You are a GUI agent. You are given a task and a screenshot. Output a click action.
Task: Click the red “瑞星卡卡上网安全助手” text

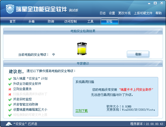click(x=136, y=90)
